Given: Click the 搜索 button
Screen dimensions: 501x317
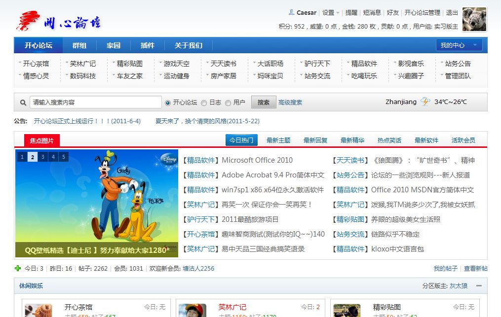Looking at the screenshot, I should tap(264, 103).
